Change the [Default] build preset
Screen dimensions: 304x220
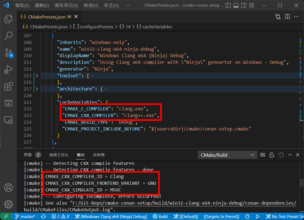[x=186, y=217]
